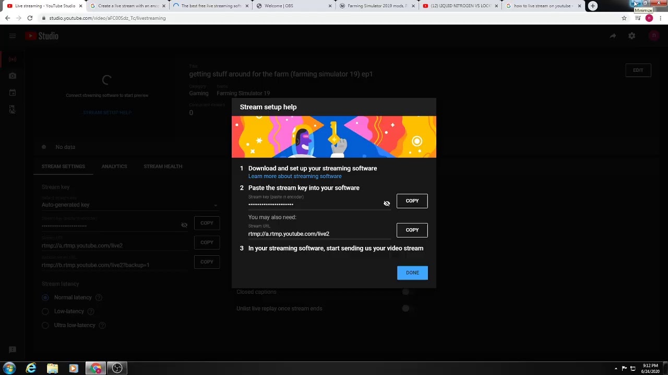Click the DONE button

pos(412,273)
